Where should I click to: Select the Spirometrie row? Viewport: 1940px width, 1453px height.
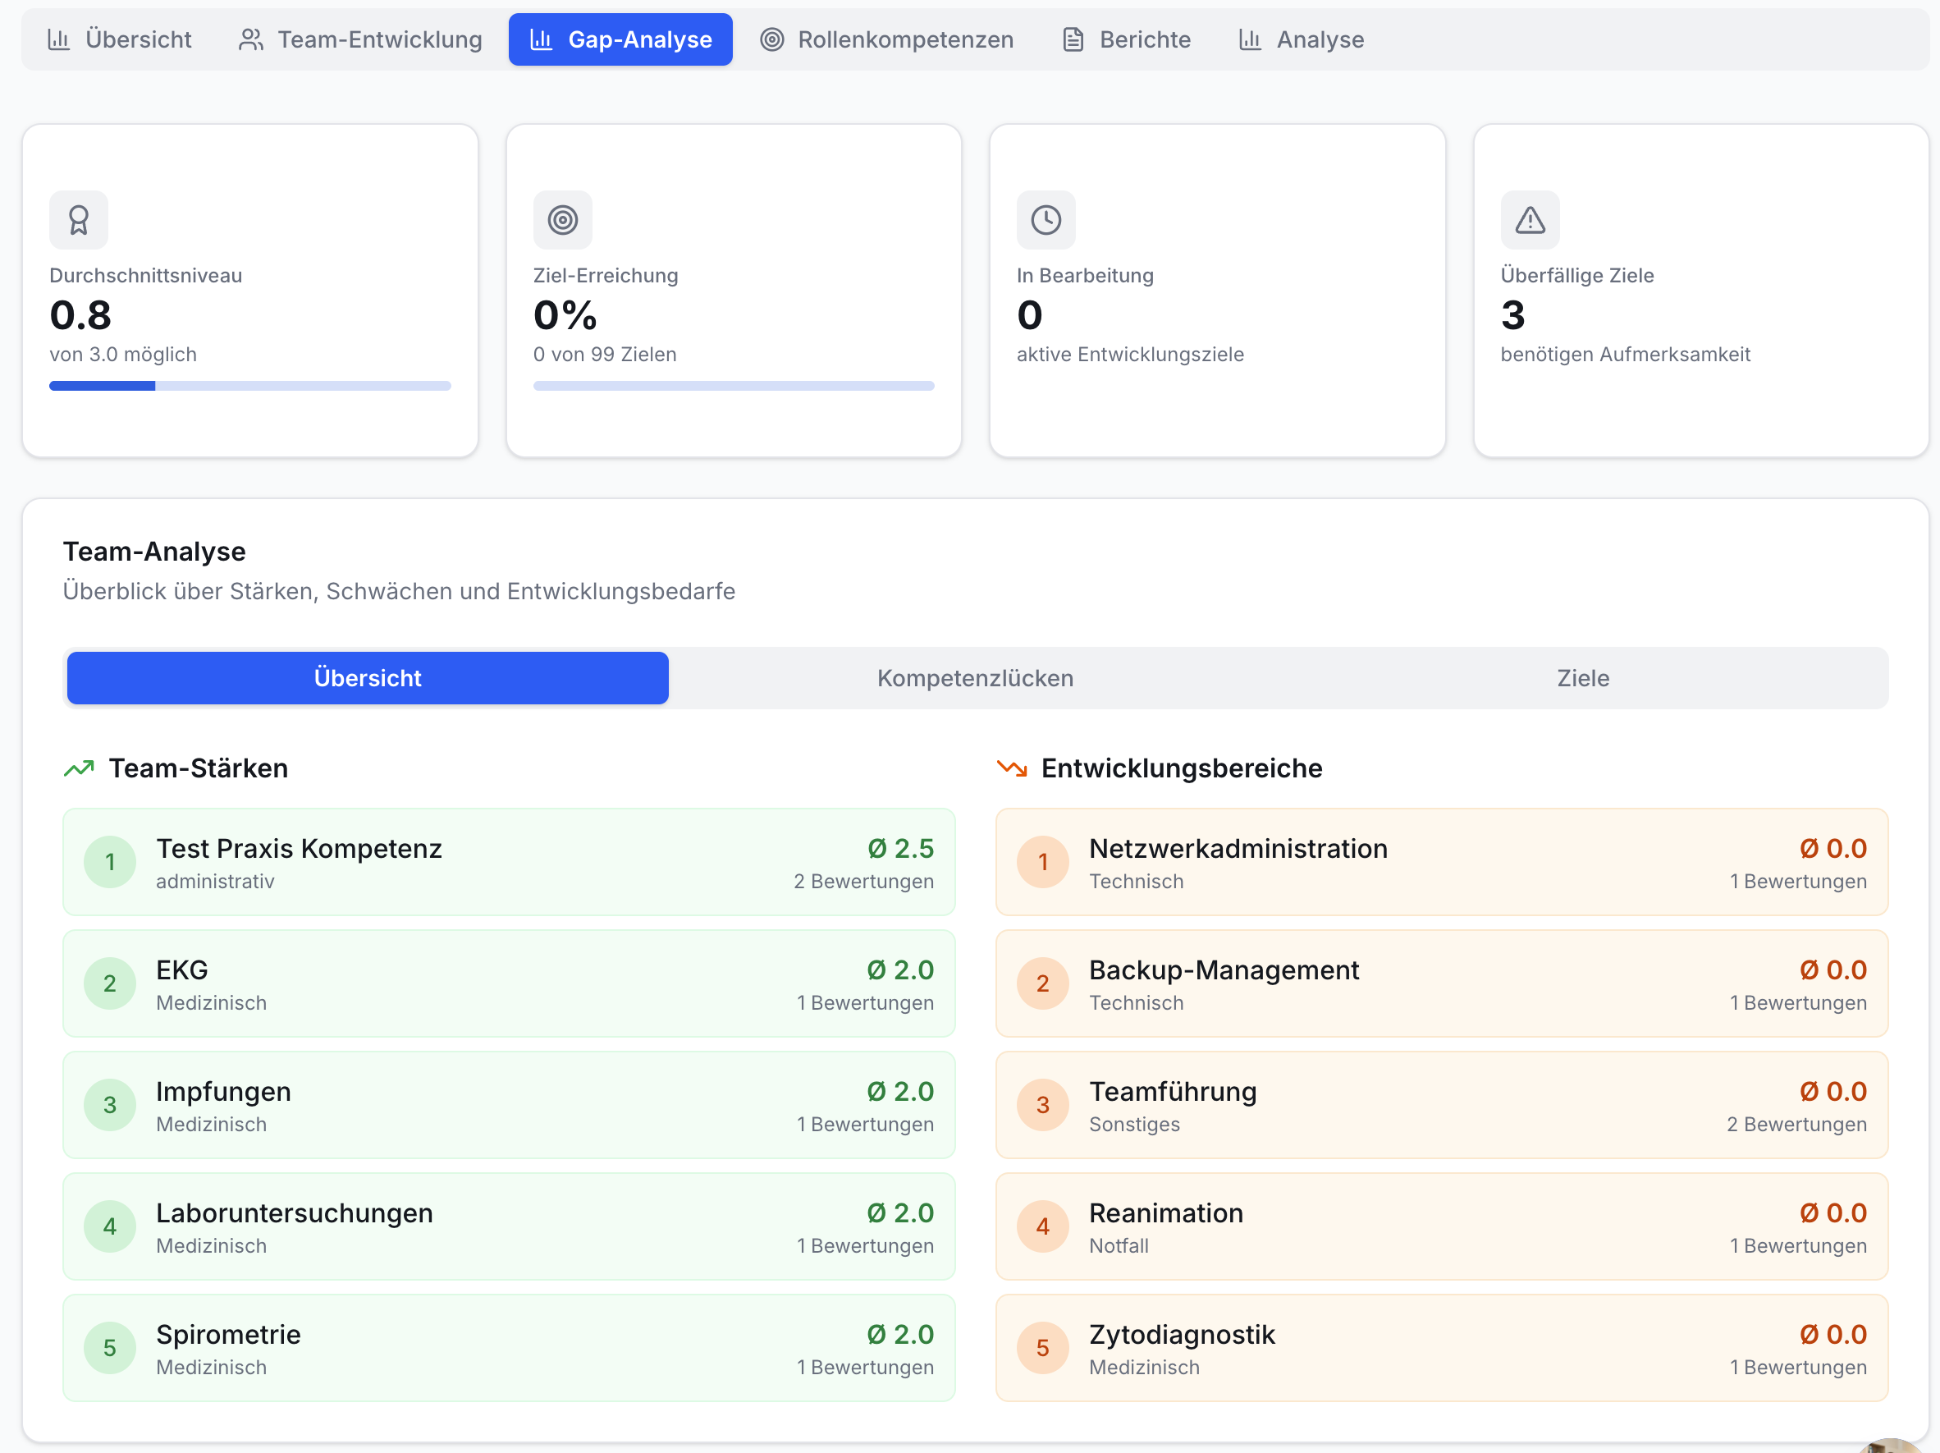tap(509, 1348)
